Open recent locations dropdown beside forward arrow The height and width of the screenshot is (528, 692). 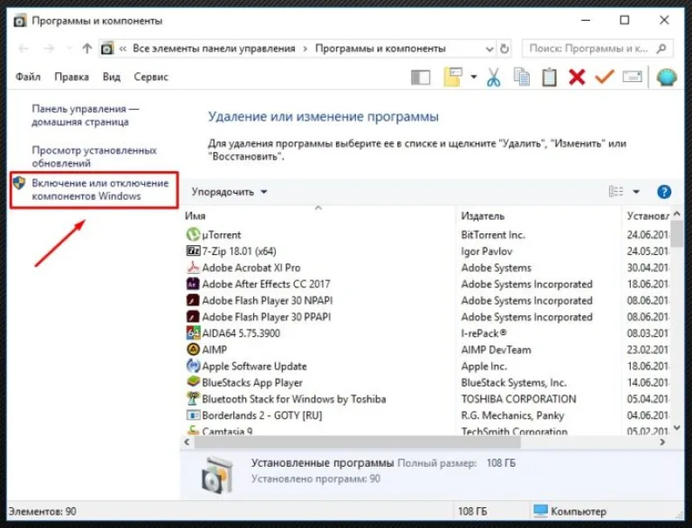[68, 49]
